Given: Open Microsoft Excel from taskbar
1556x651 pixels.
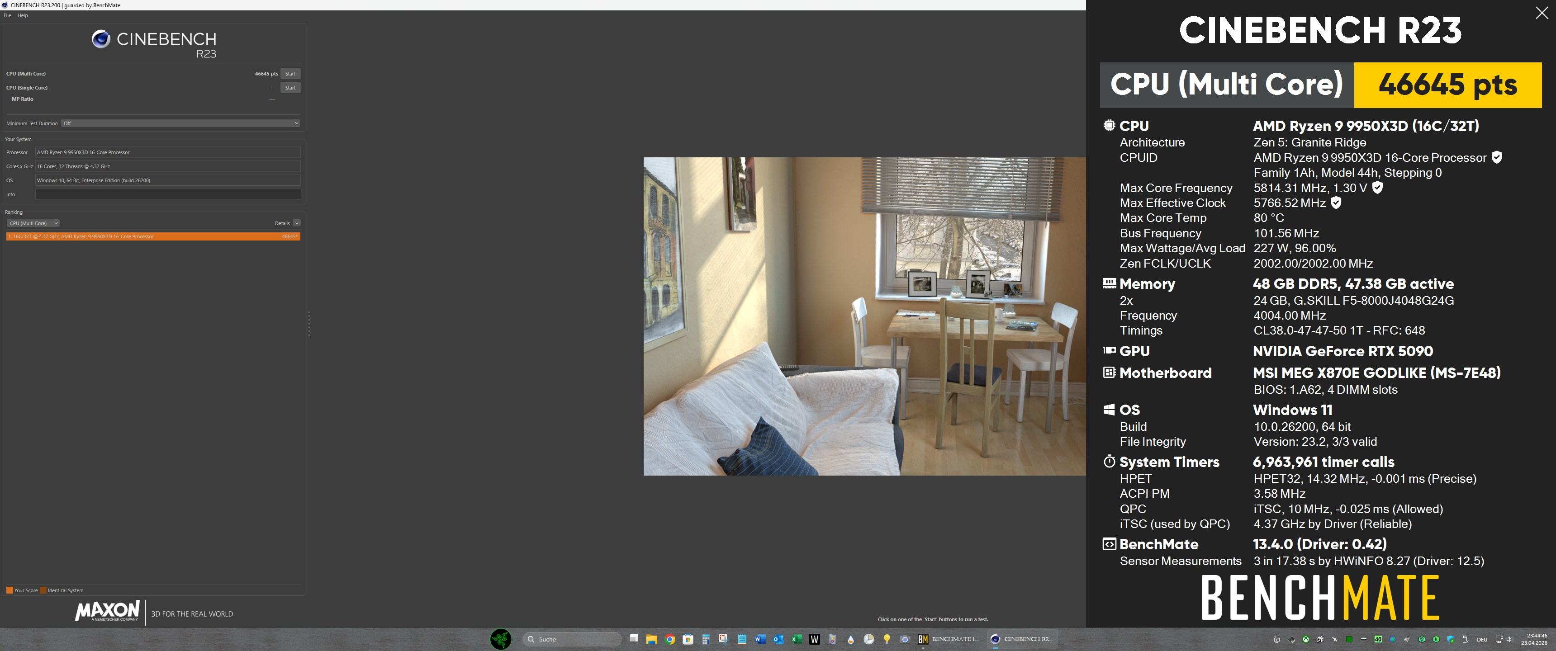Looking at the screenshot, I should pyautogui.click(x=797, y=639).
